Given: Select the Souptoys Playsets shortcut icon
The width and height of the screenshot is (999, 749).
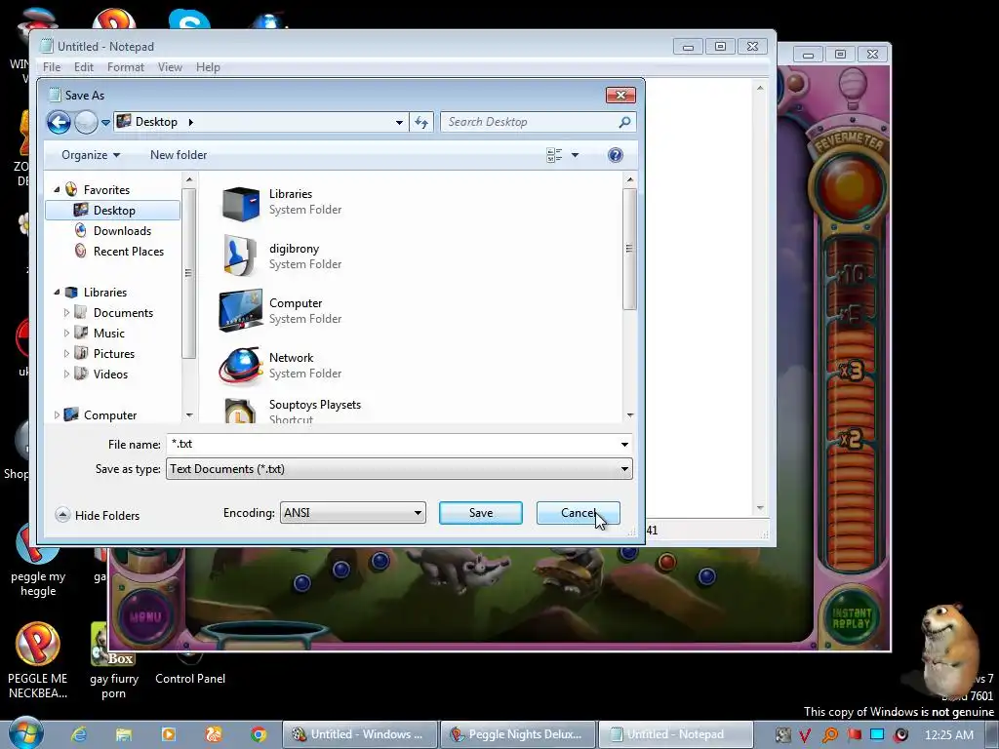Looking at the screenshot, I should [x=240, y=411].
